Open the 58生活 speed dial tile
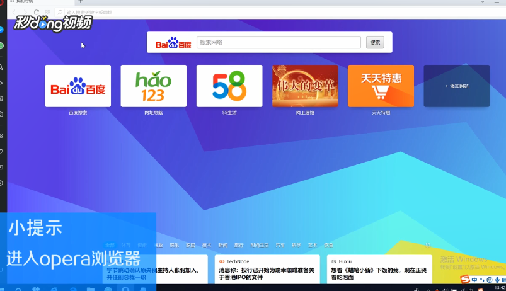The height and width of the screenshot is (291, 506). tap(229, 86)
